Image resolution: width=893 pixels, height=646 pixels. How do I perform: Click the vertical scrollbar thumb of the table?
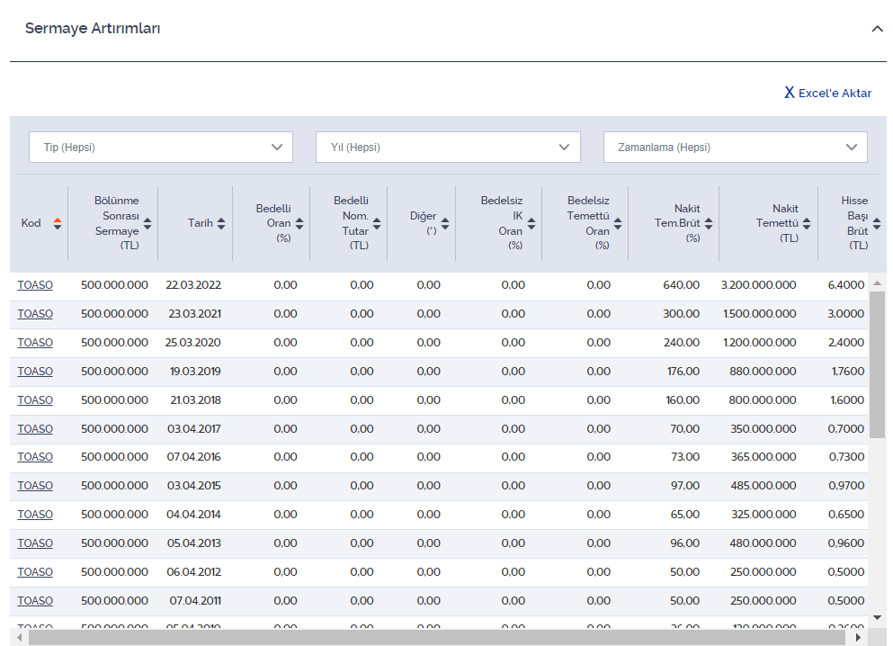[877, 364]
